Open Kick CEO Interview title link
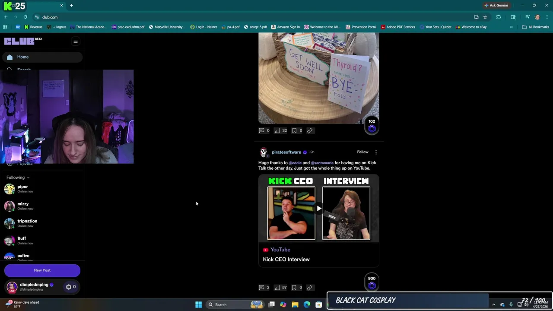 pyautogui.click(x=286, y=260)
